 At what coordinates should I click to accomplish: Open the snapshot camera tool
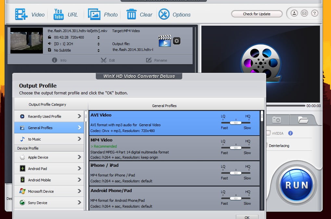(277, 120)
